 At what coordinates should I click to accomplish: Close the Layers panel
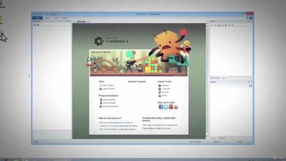(x=251, y=21)
